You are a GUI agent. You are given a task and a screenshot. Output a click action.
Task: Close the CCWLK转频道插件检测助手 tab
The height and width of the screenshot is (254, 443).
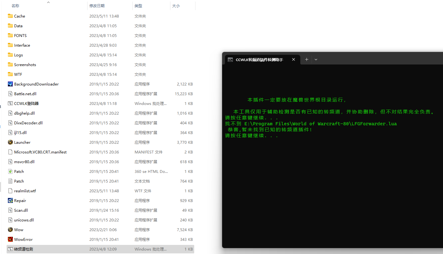293,60
